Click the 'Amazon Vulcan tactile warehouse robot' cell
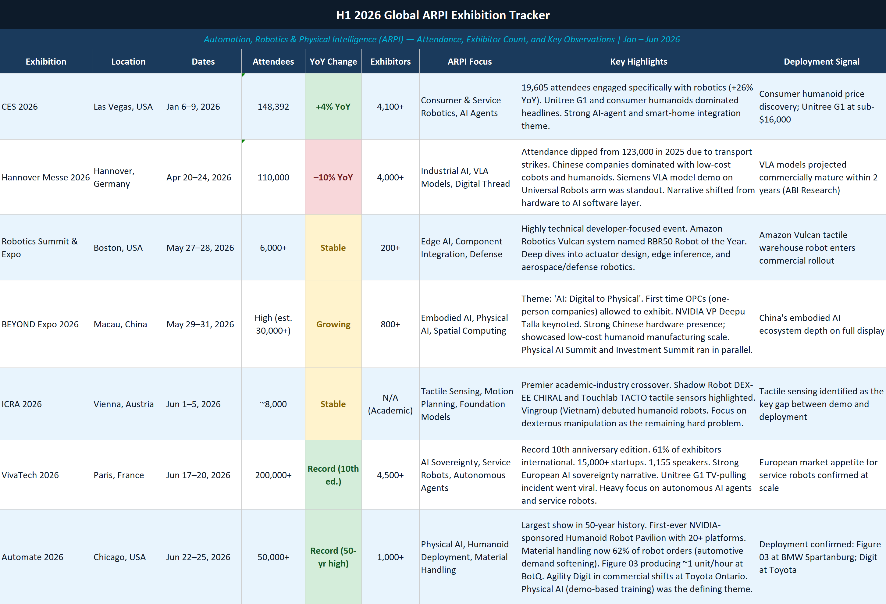This screenshot has width=886, height=604. coord(822,247)
